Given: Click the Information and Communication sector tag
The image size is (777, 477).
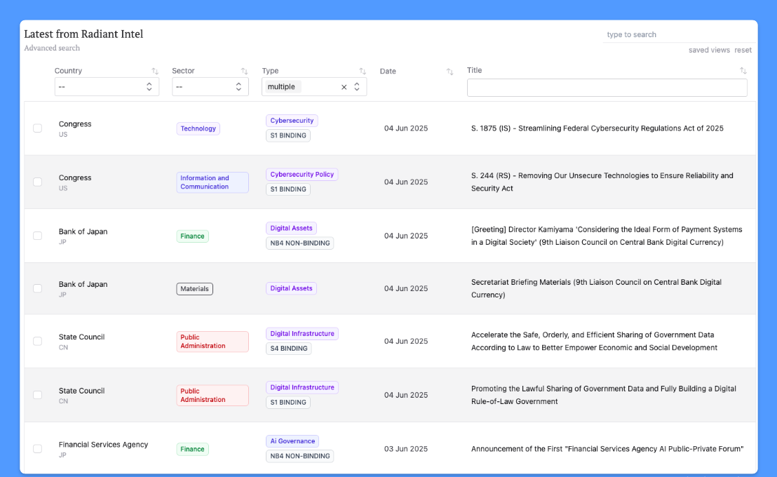Looking at the screenshot, I should tap(212, 182).
